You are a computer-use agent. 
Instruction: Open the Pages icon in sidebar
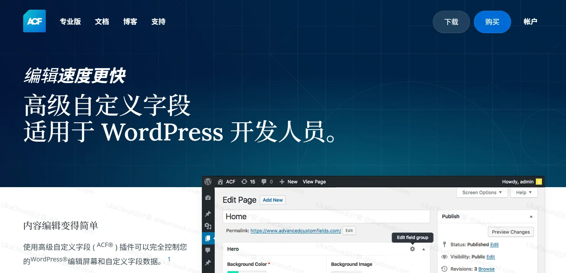[208, 238]
